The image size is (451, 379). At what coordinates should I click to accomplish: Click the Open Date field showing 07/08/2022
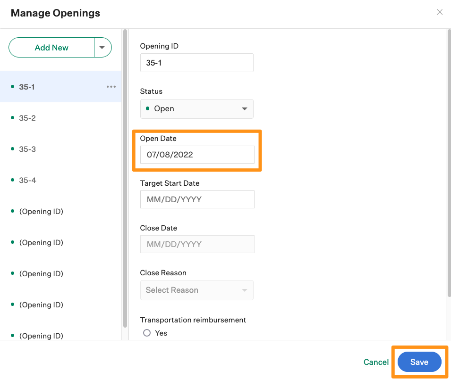pyautogui.click(x=196, y=154)
